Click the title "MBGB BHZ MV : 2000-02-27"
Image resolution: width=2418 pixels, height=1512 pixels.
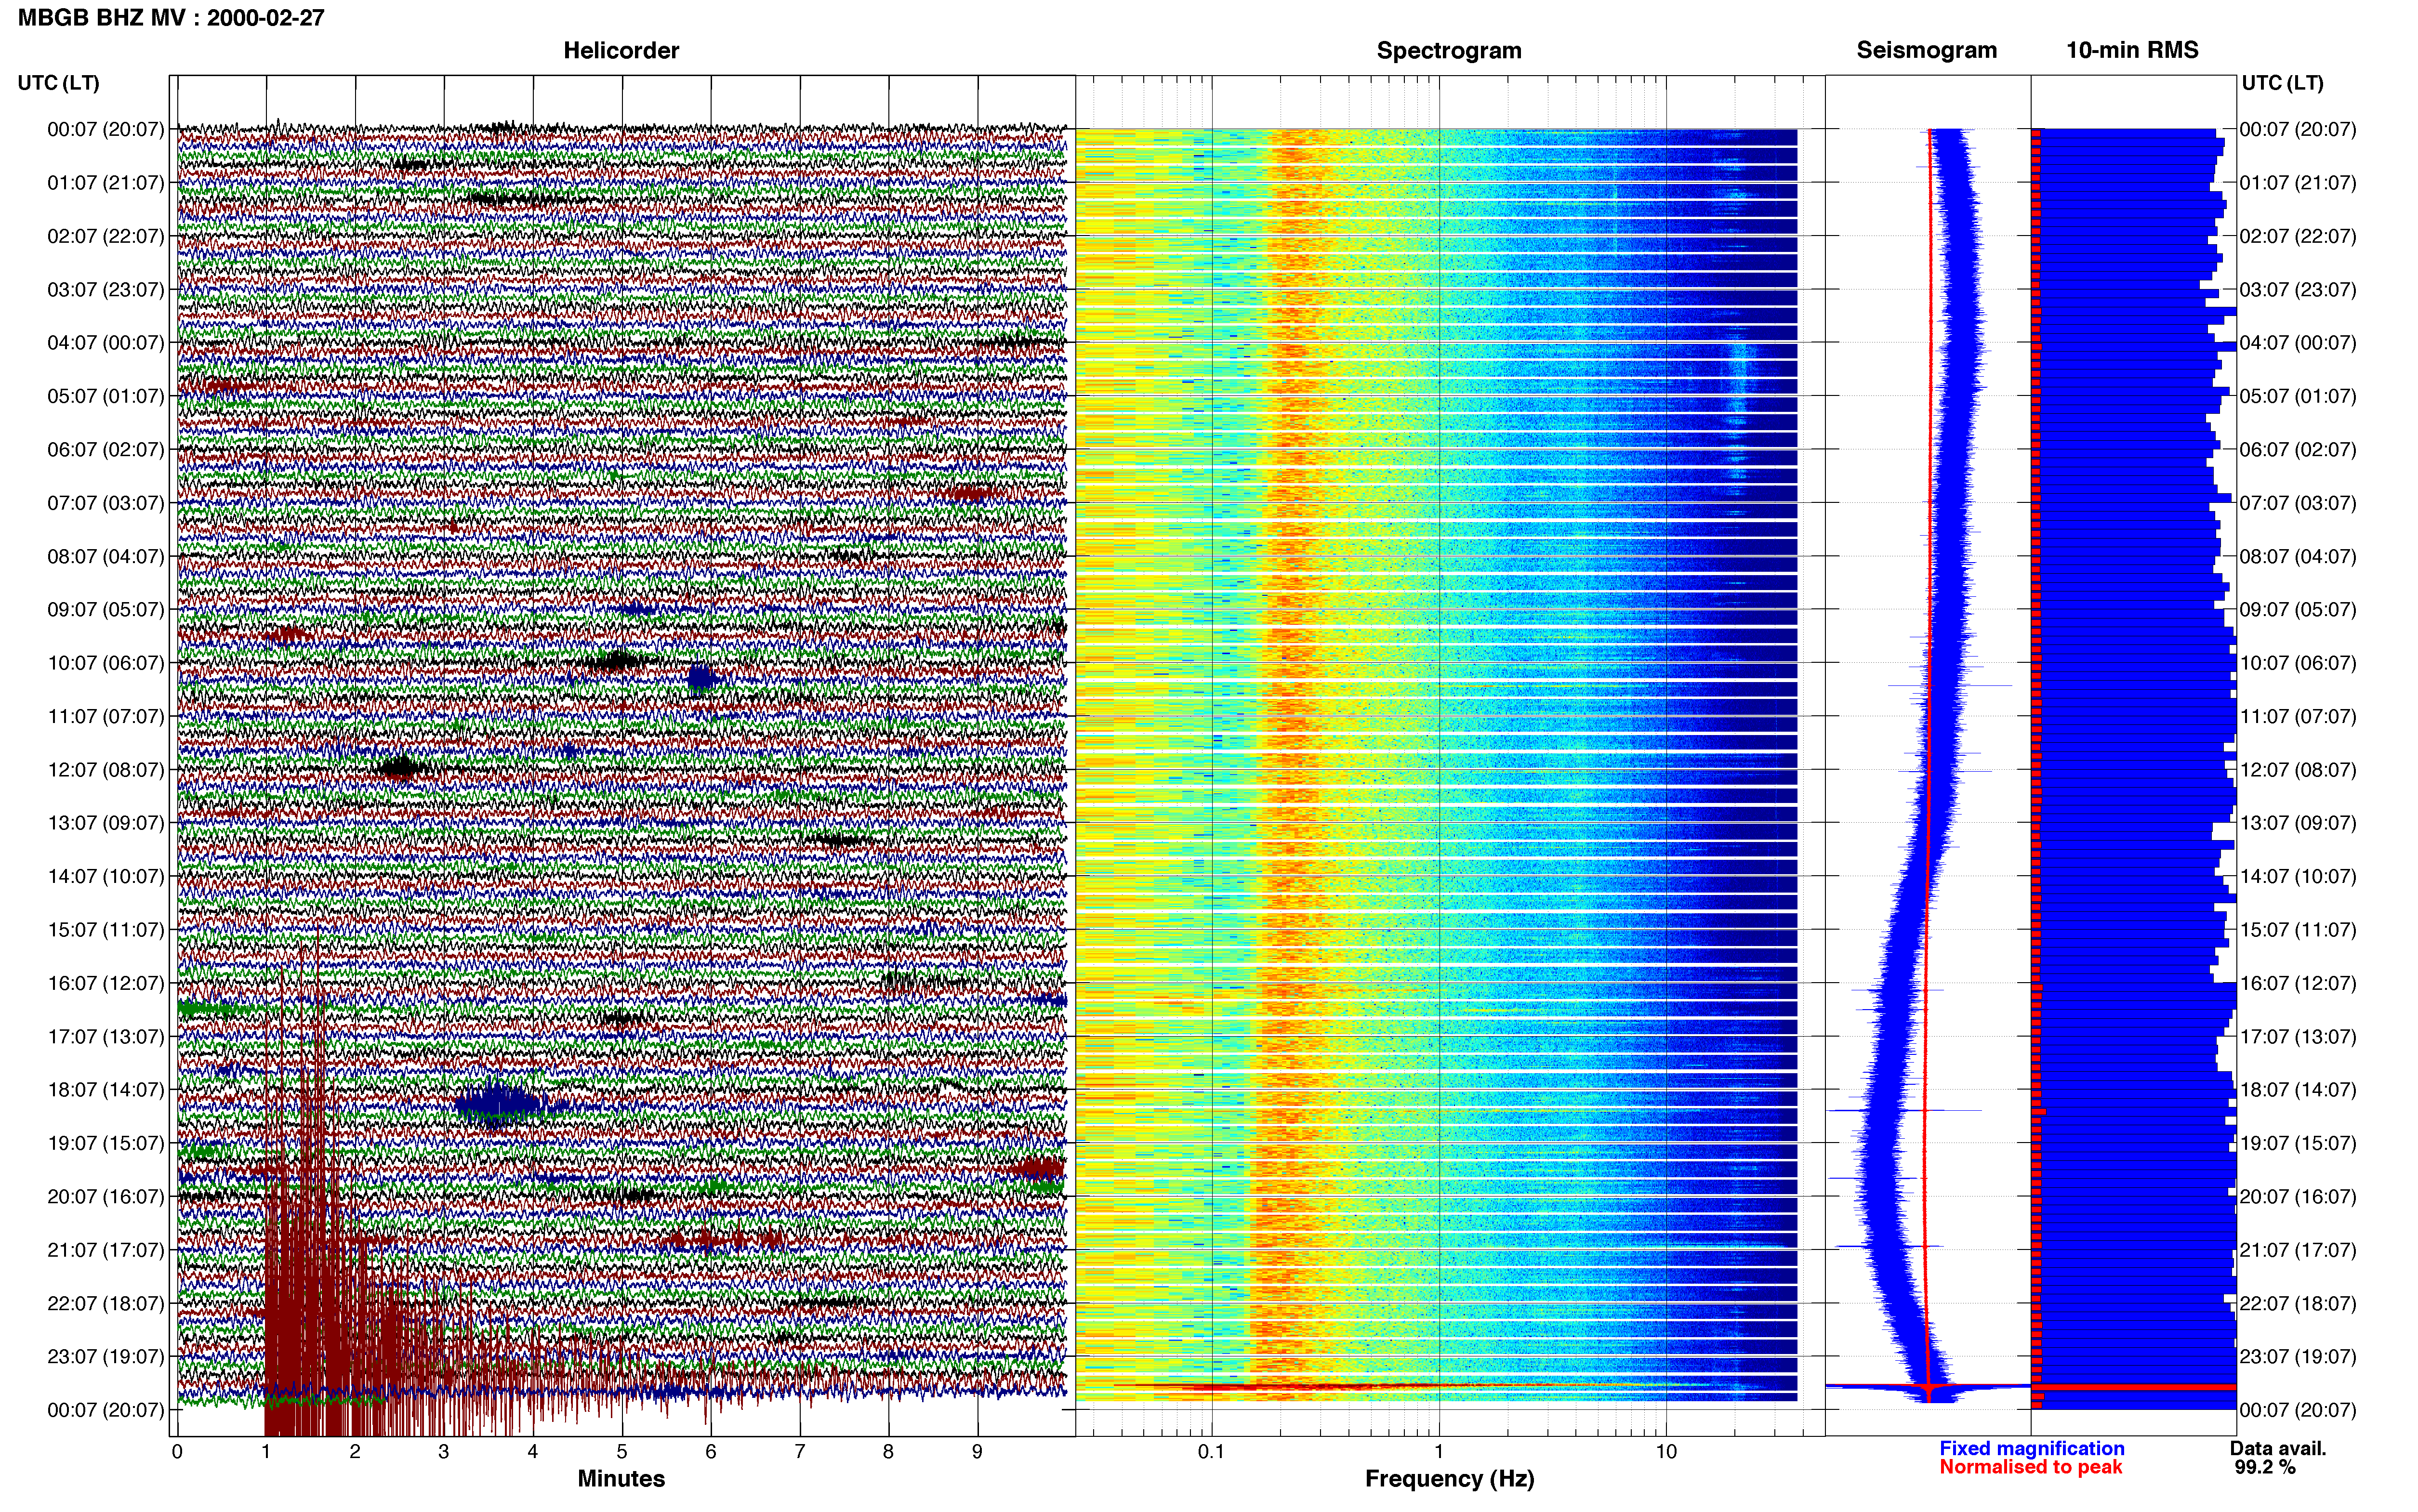click(171, 18)
